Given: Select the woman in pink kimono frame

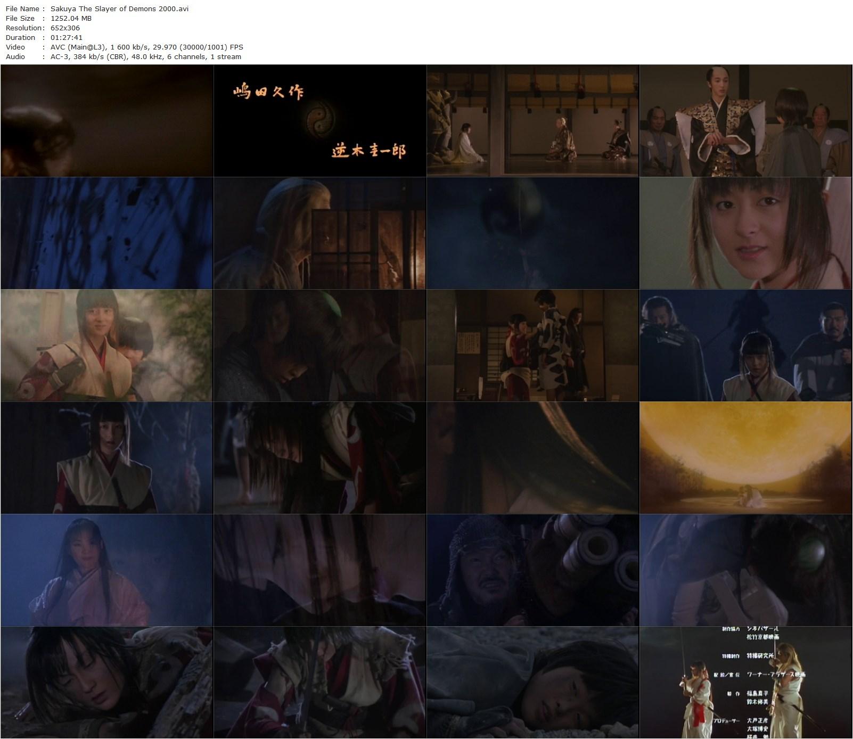Looking at the screenshot, I should coord(106,570).
